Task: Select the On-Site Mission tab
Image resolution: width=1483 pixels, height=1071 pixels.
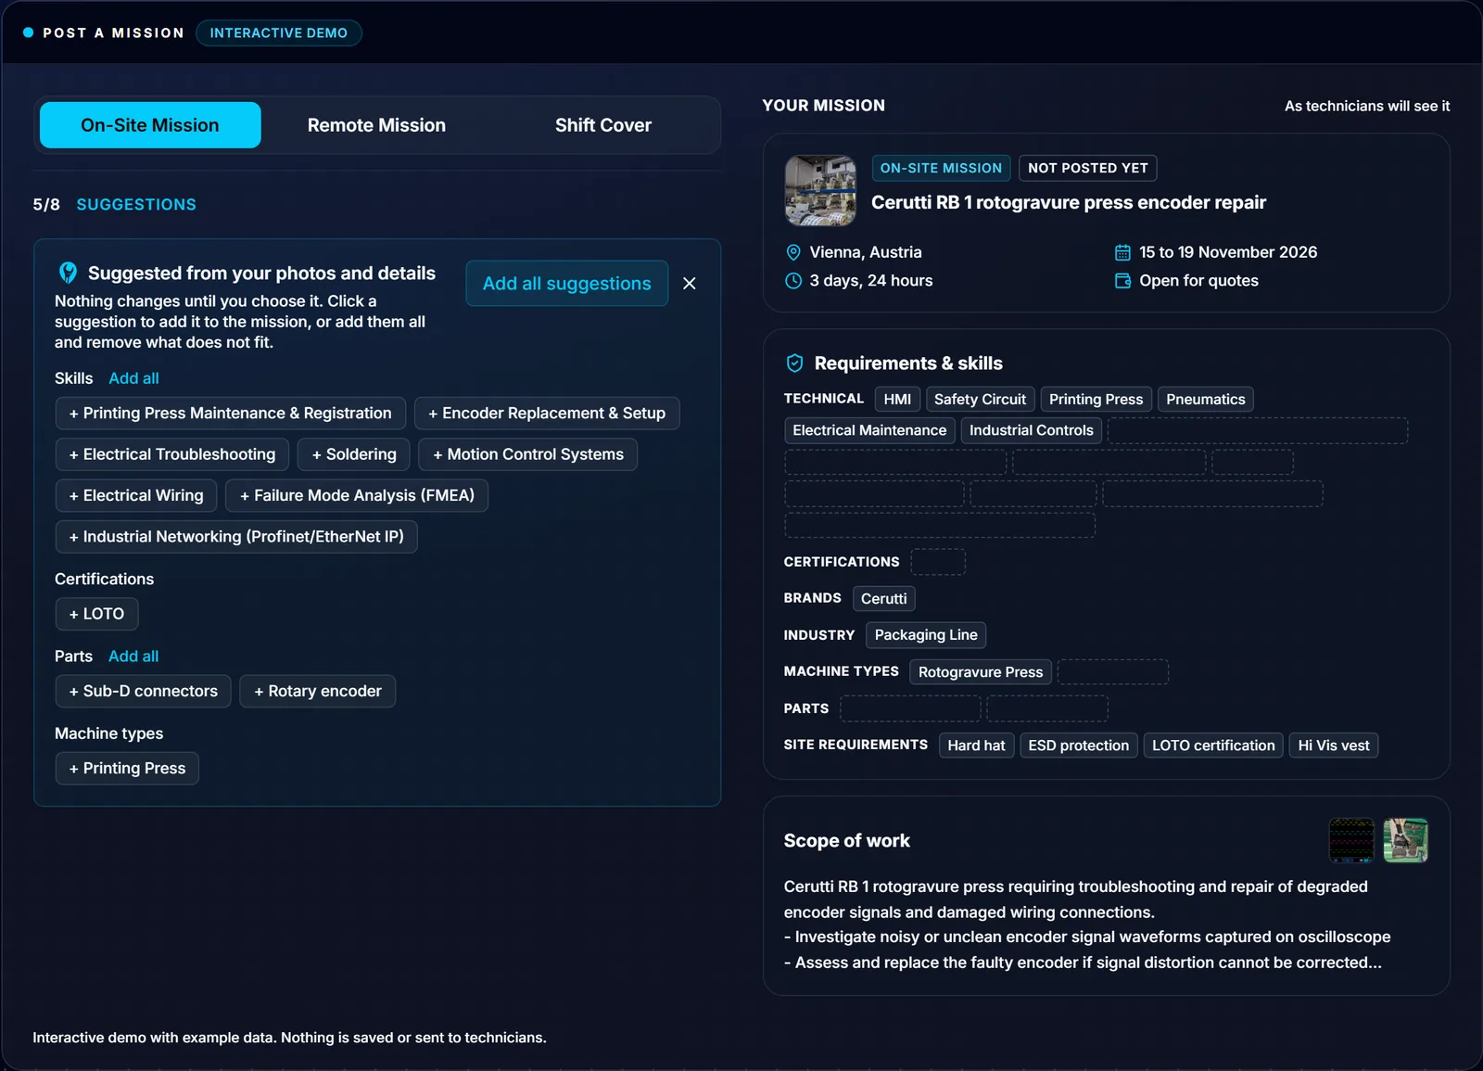Action: [x=150, y=125]
